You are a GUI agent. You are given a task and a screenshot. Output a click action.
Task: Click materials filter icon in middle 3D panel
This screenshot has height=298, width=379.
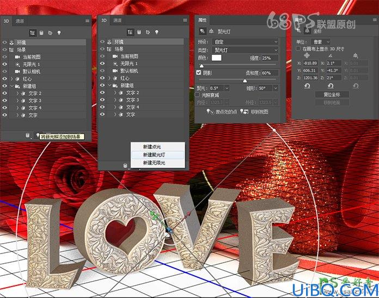pos(148,32)
